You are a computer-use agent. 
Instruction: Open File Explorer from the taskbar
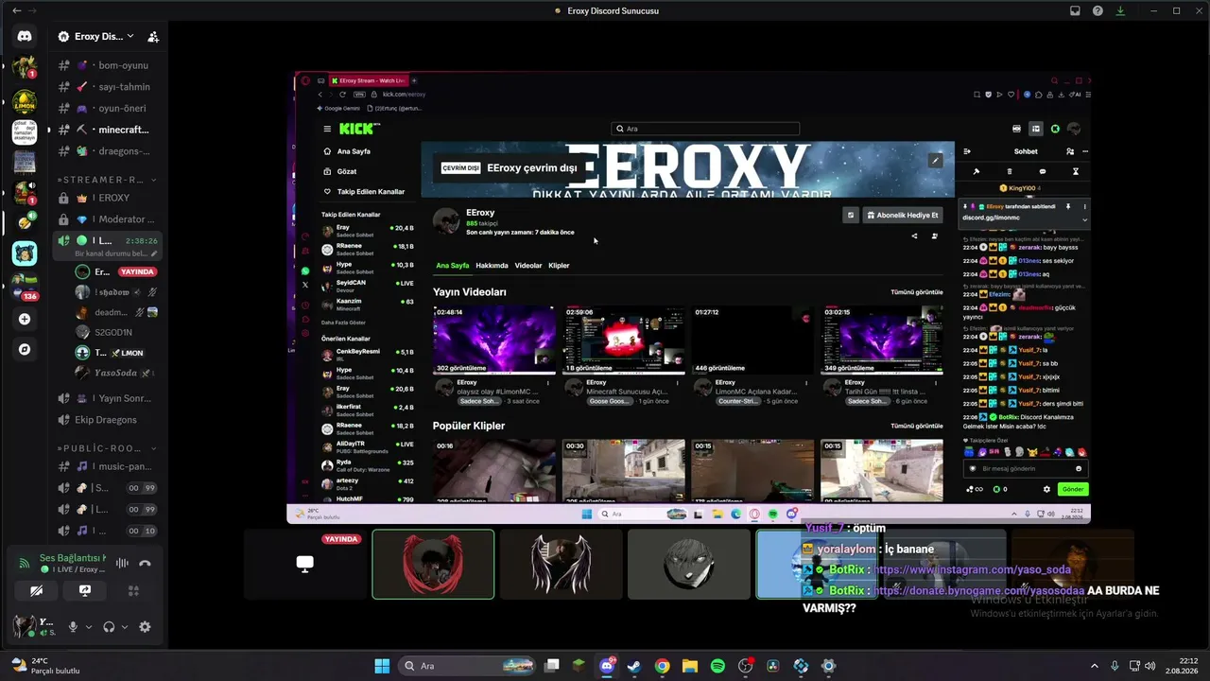tap(690, 666)
